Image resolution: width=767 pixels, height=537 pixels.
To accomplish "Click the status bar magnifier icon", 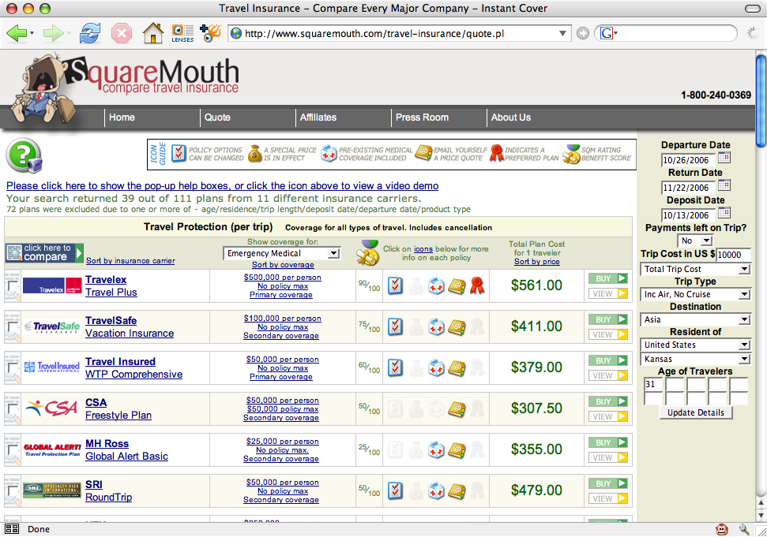I will click(744, 529).
